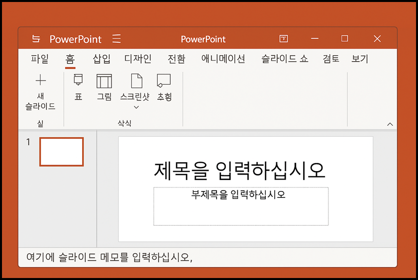This screenshot has width=418, height=280.
Task: Click the 새 슬라이드 label
Action: [40, 101]
